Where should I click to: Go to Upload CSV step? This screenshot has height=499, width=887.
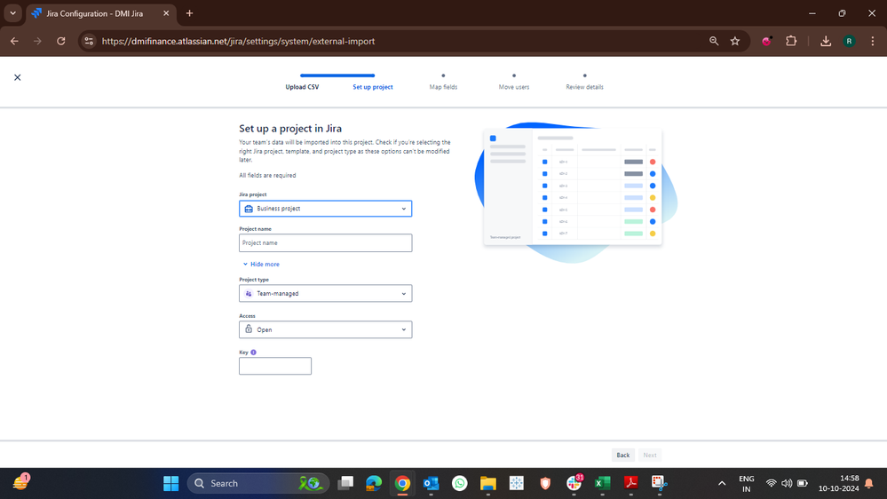(x=302, y=87)
